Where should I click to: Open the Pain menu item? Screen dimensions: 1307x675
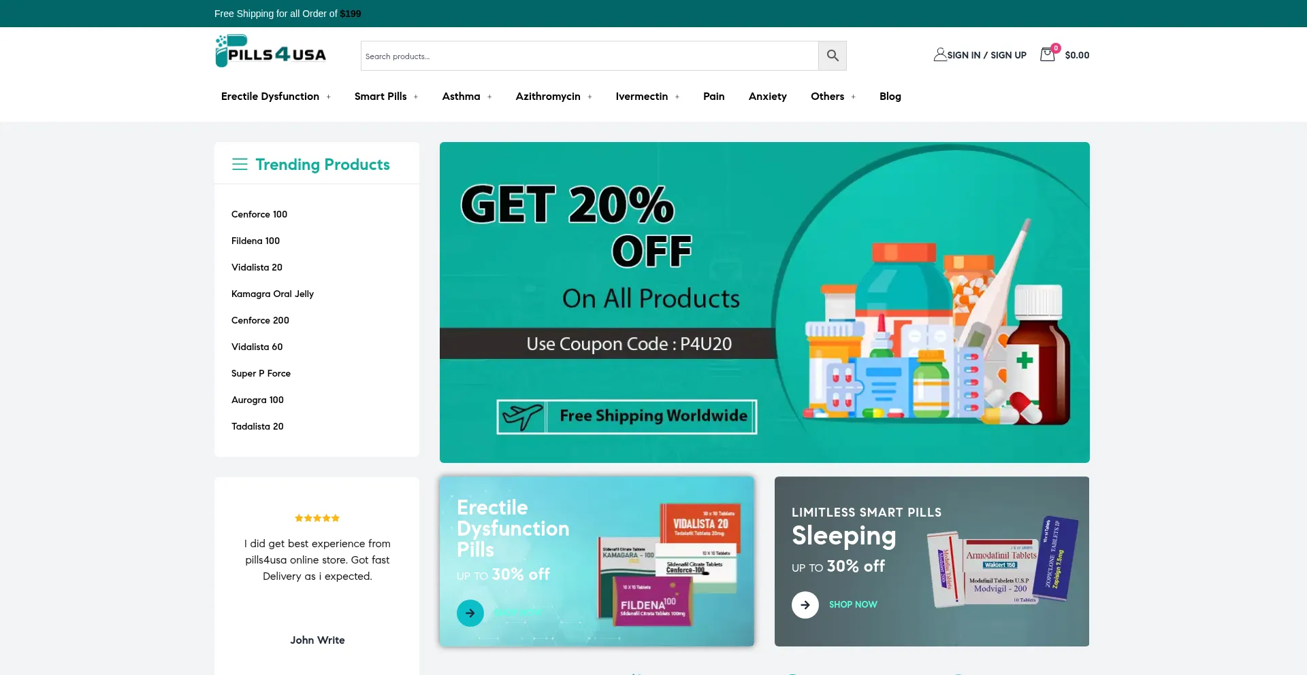[x=713, y=97]
